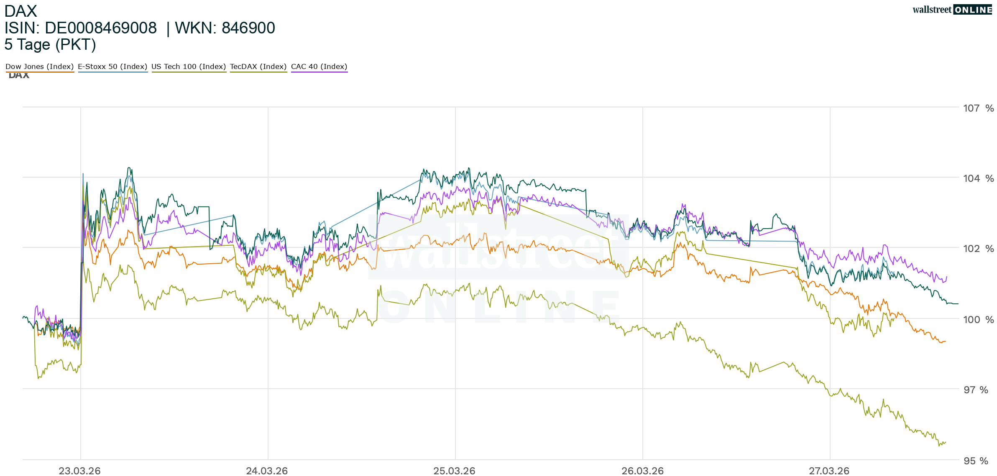This screenshot has height=476, width=997.
Task: Click the 24.03.26 date label
Action: point(267,471)
